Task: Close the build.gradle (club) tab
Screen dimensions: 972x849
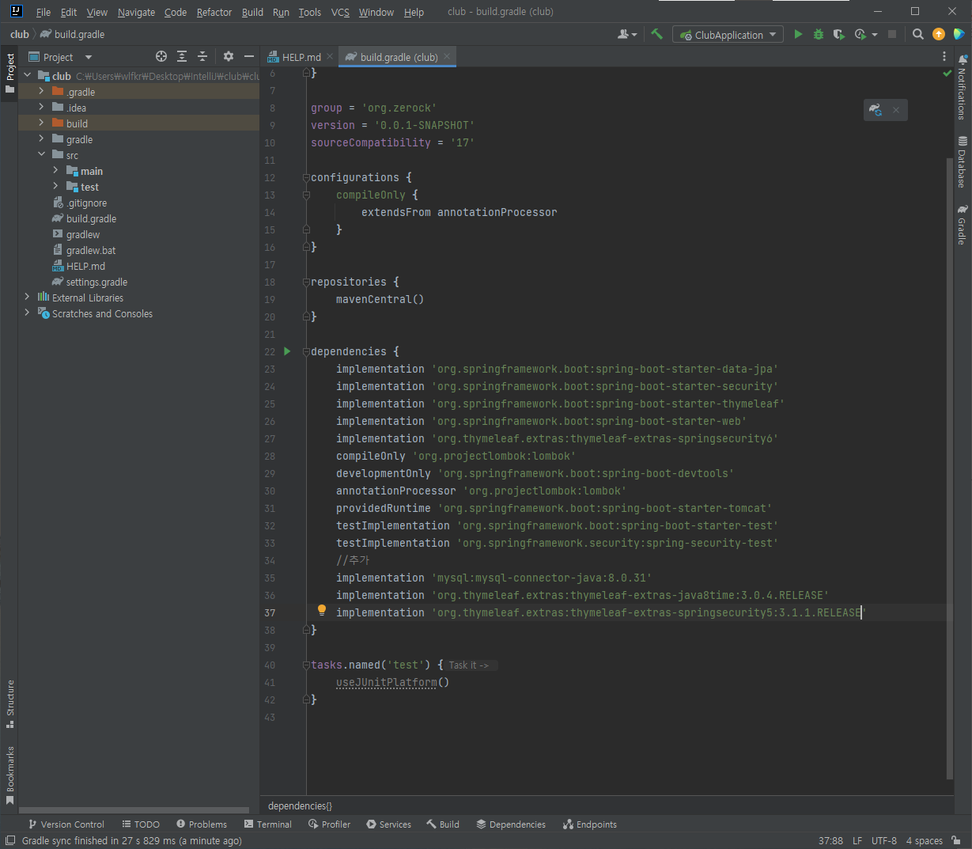Action: click(x=447, y=56)
